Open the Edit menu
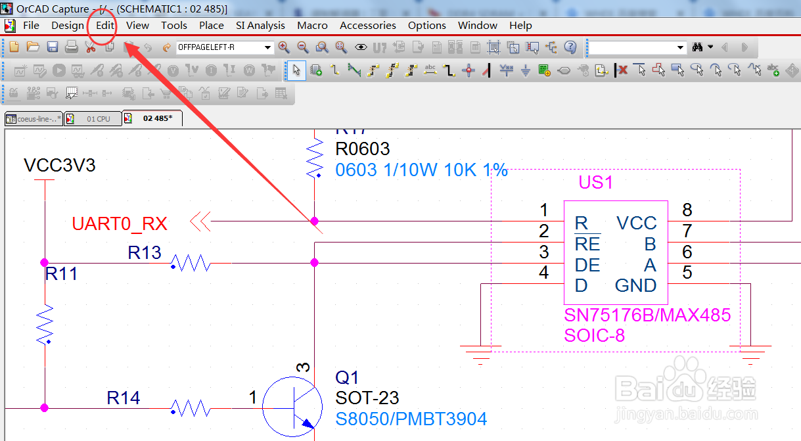Screen dimensions: 801x441 point(105,25)
